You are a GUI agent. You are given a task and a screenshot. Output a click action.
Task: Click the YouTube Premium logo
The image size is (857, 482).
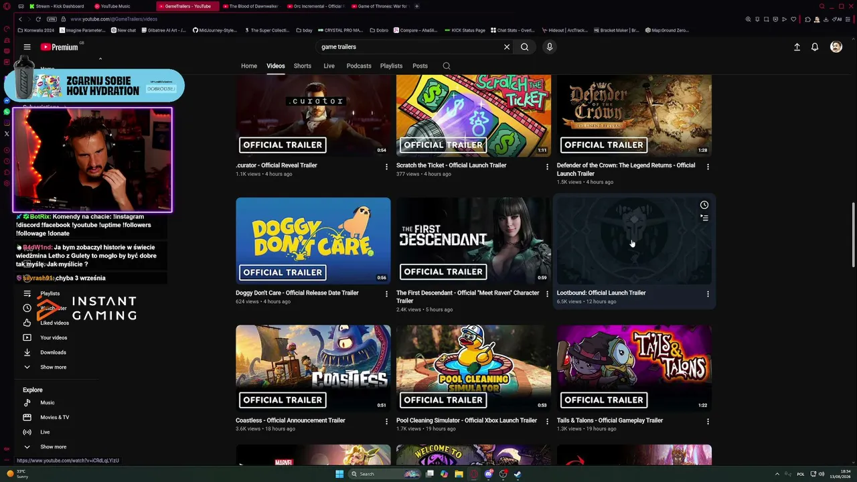[x=59, y=47]
